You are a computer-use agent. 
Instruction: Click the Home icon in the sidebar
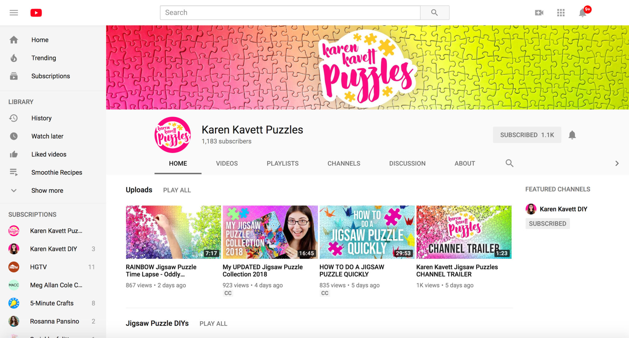(x=14, y=40)
